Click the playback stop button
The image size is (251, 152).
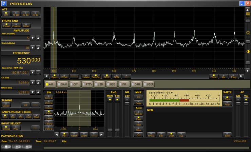[x=6, y=147]
